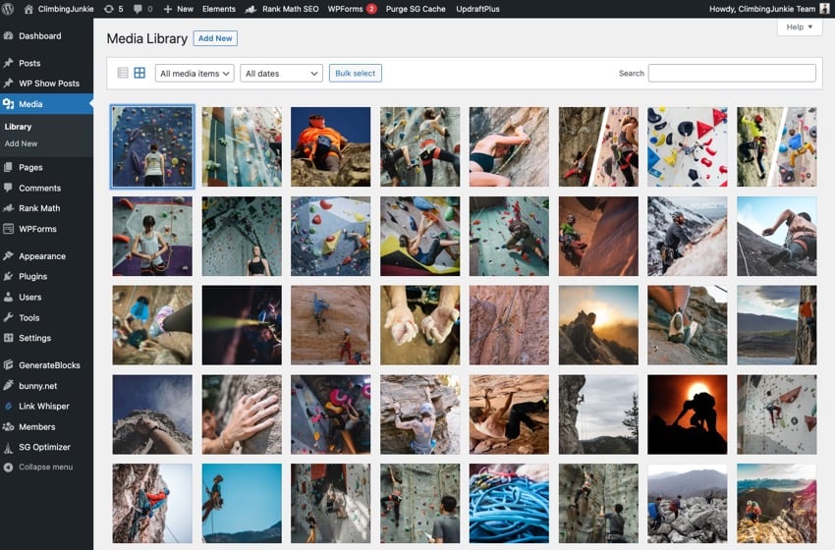The height and width of the screenshot is (550, 835).
Task: Expand the All dates filter dropdown
Action: tap(281, 74)
